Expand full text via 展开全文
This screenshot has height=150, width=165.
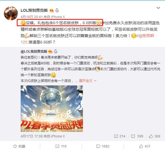[x=87, y=81]
